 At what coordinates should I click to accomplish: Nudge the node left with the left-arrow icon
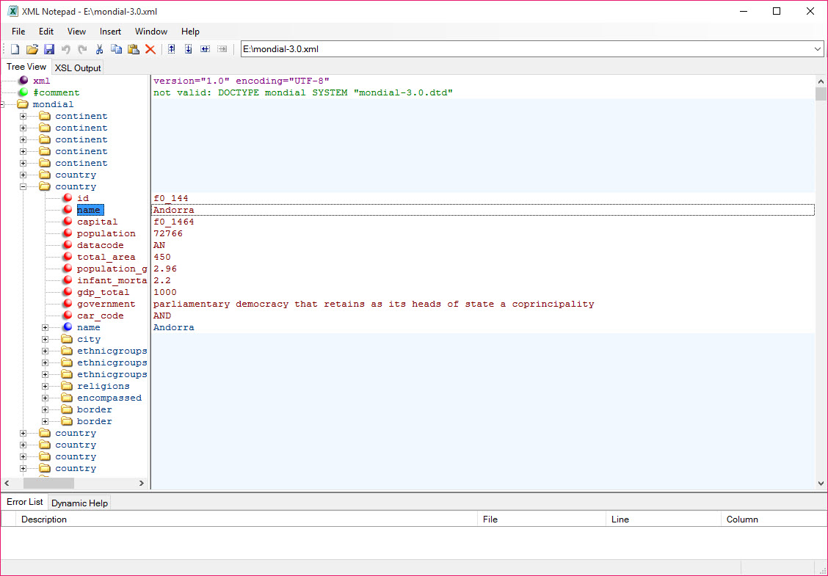[x=205, y=49]
